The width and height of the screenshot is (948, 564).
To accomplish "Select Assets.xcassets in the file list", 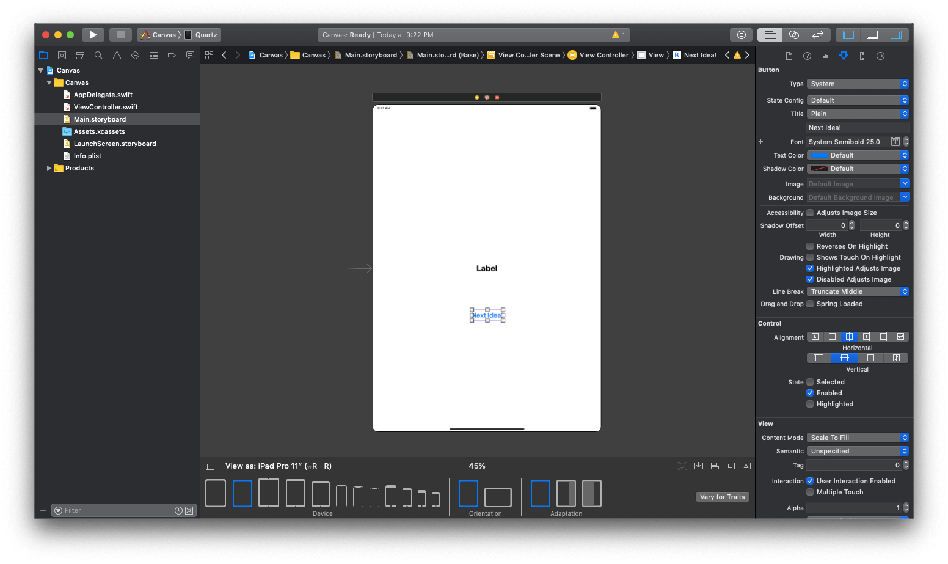I will pos(99,131).
